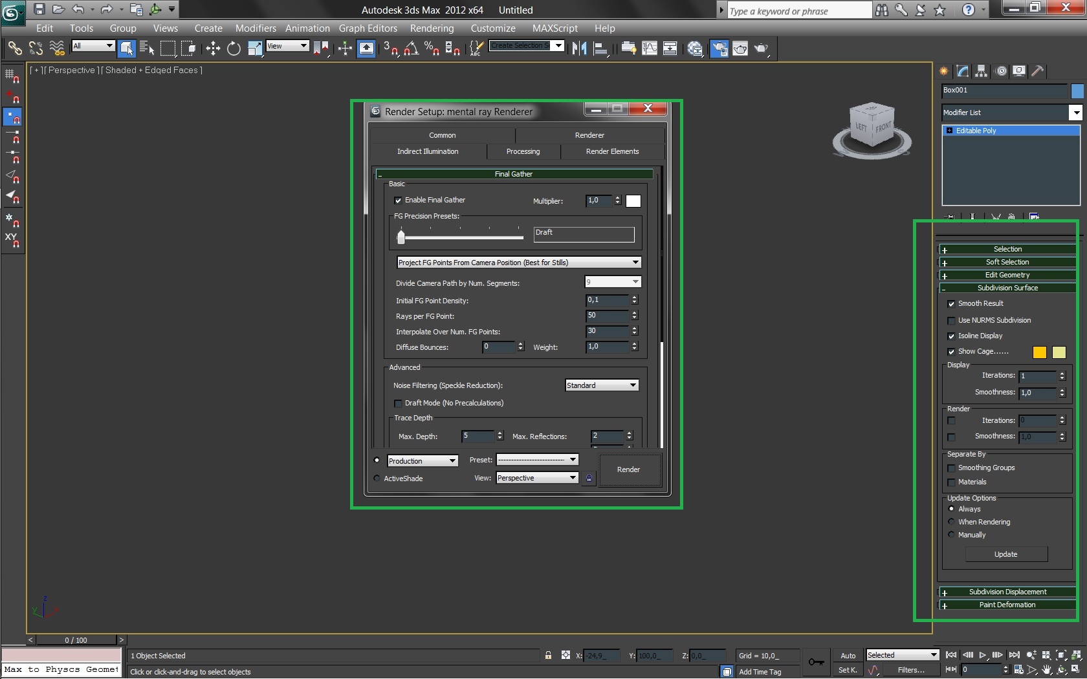Click the Bind to Space Warp icon
The width and height of the screenshot is (1087, 679).
57,48
